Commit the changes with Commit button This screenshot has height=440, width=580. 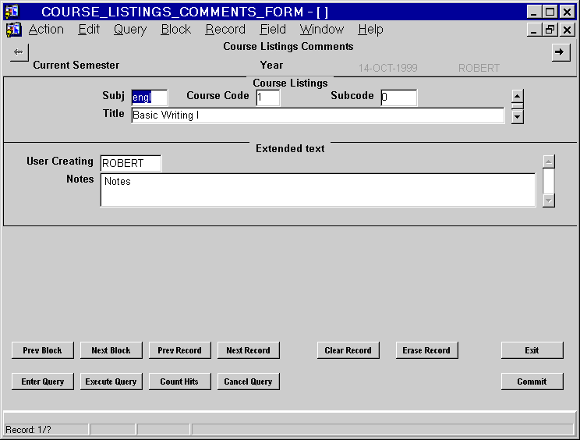pyautogui.click(x=532, y=381)
